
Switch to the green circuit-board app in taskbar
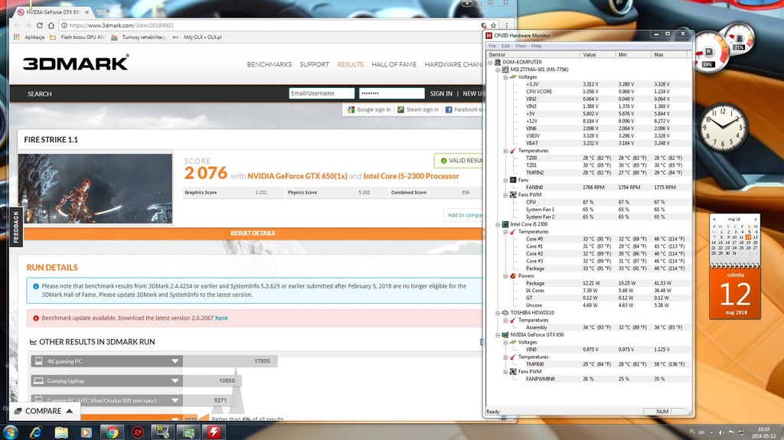[188, 432]
